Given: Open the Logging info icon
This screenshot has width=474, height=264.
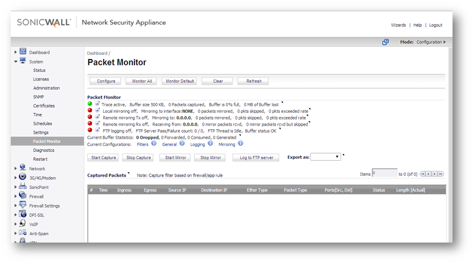Looking at the screenshot, I should tap(210, 144).
